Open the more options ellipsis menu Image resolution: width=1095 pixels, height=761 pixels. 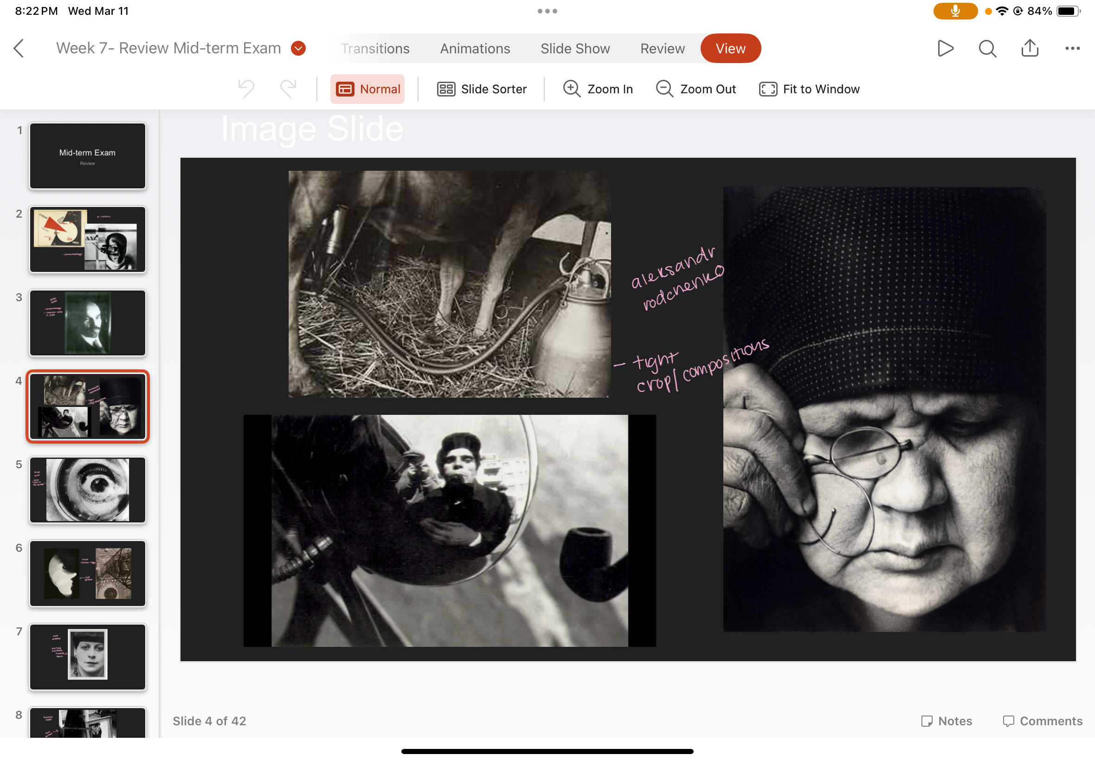(1072, 48)
